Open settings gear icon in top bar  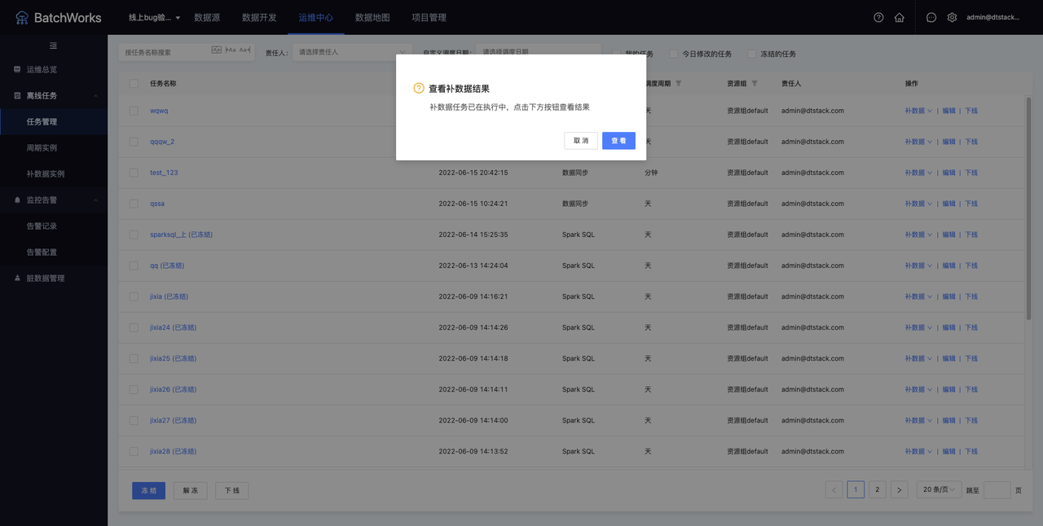point(952,17)
